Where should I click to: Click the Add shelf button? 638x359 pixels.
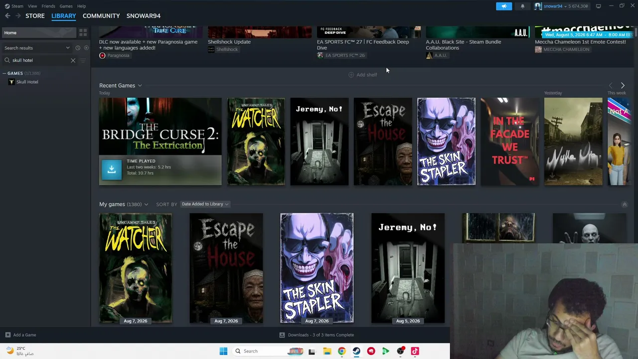coord(362,75)
